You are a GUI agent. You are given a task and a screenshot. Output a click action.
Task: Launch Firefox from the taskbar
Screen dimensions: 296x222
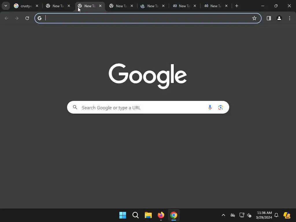[161, 215]
